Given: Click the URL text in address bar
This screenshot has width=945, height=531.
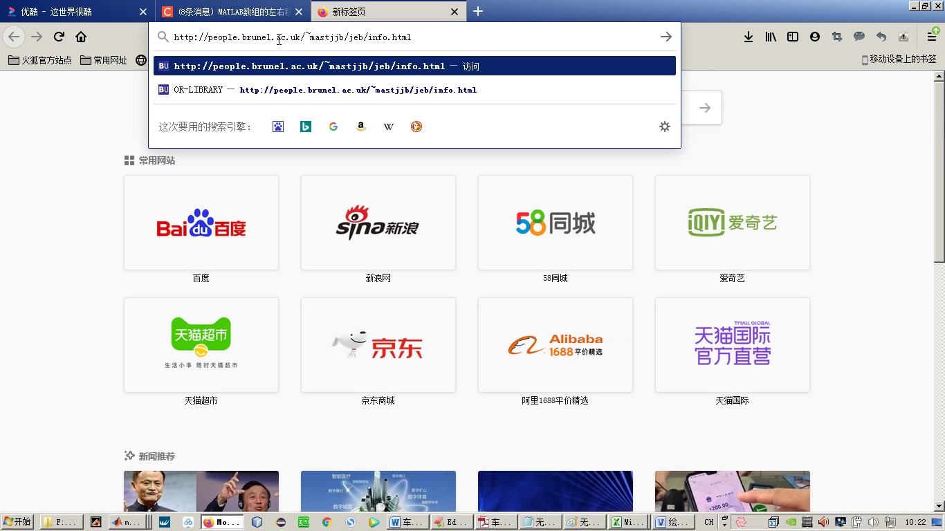Looking at the screenshot, I should [293, 37].
